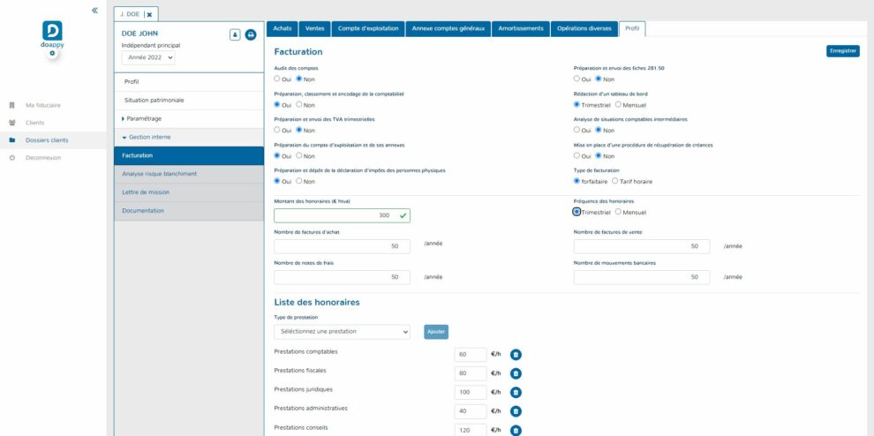Delete the Prestations juridiques row
Screen dimensions: 874x436
(516, 393)
